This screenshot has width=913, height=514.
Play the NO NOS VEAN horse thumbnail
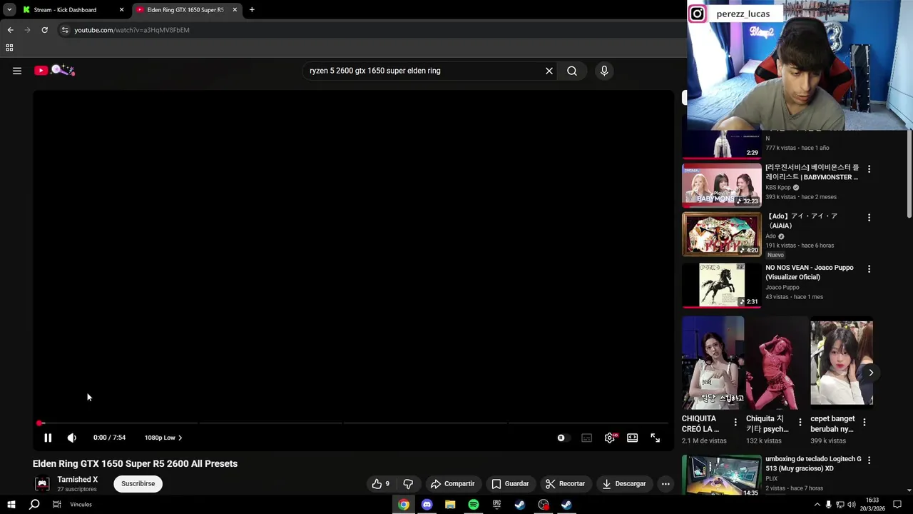(722, 286)
